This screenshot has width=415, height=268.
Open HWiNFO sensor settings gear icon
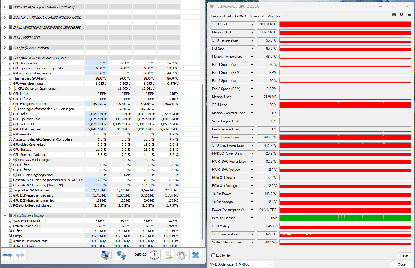[x=182, y=255]
